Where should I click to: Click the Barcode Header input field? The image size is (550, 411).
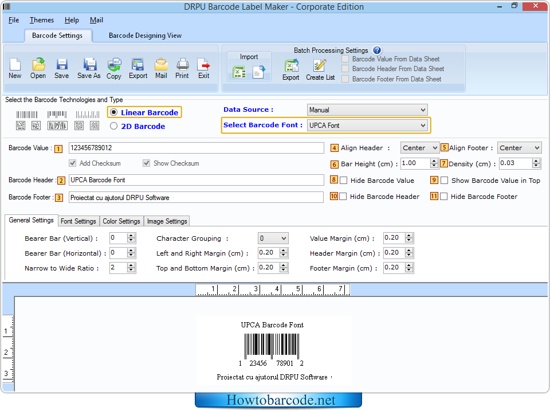click(x=197, y=180)
